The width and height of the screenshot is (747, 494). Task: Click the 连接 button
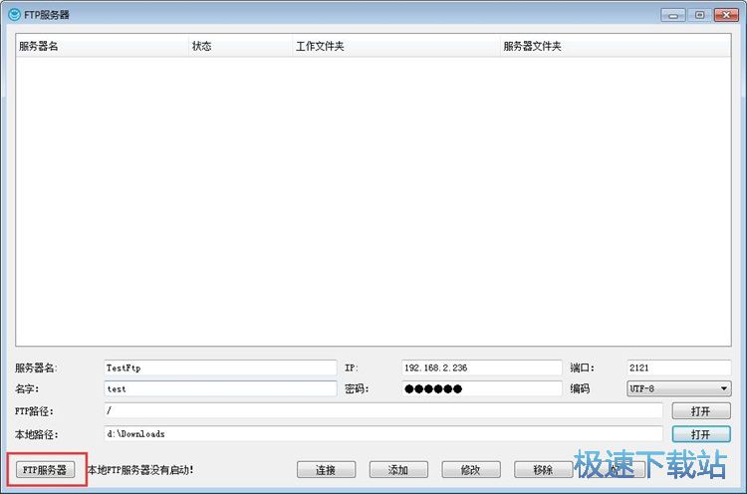tap(326, 470)
